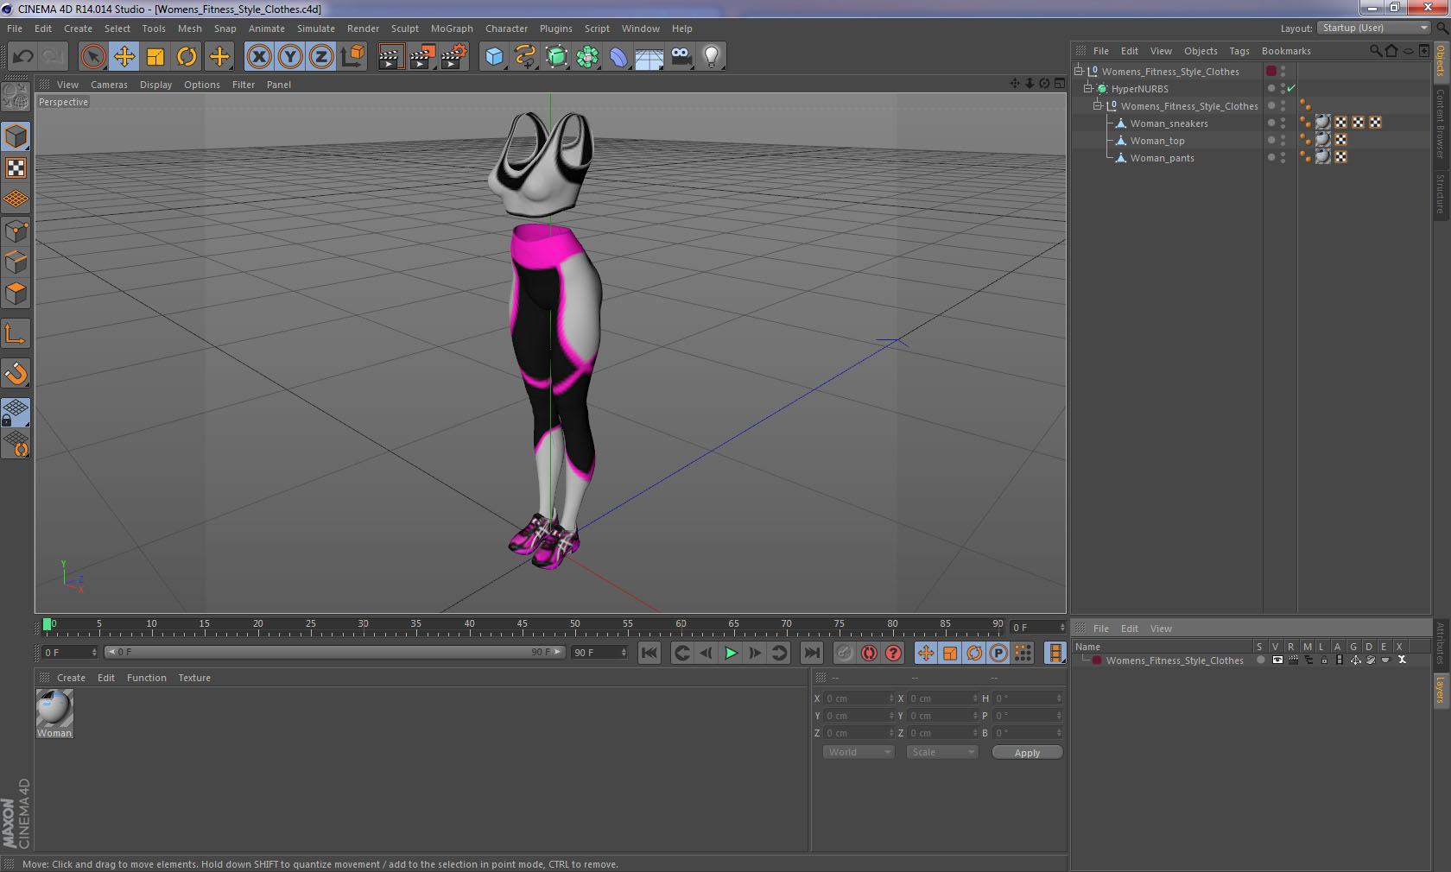1451x872 pixels.
Task: Open the Array modeling objects icon
Action: pos(587,57)
